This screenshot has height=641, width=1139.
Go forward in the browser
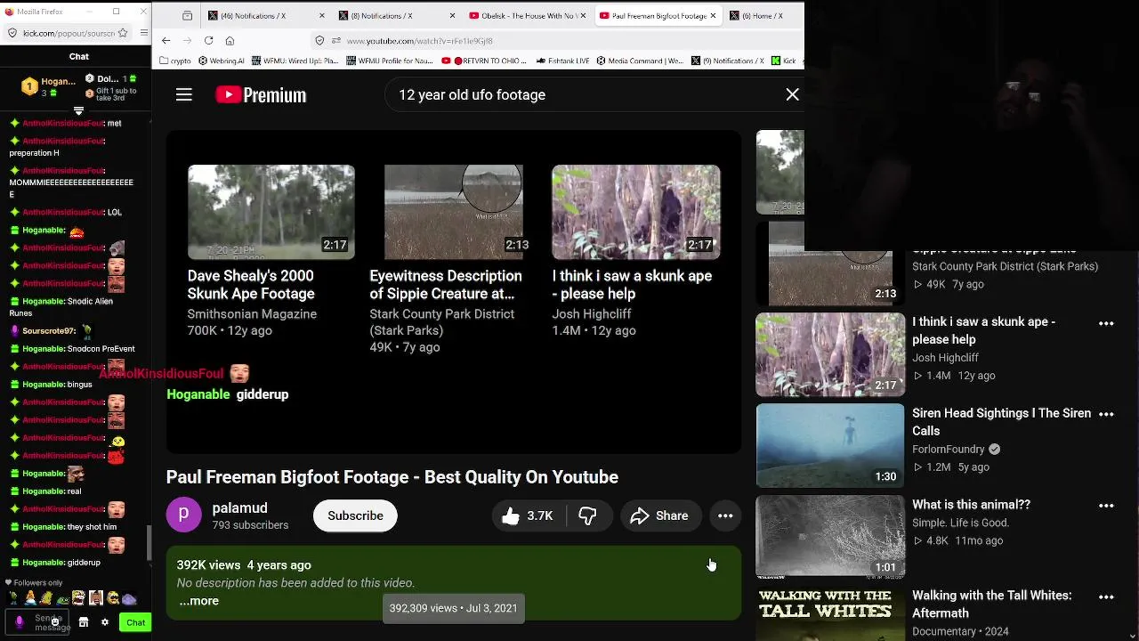(x=188, y=40)
